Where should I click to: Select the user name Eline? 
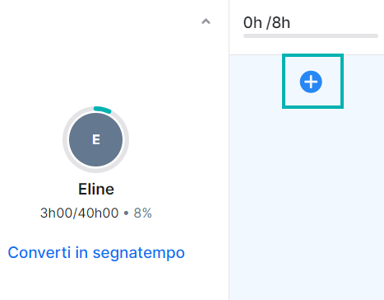coord(96,189)
